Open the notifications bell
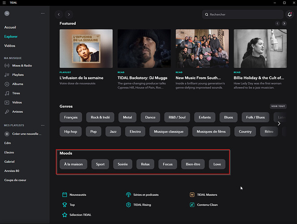The image size is (297, 224). point(290,14)
